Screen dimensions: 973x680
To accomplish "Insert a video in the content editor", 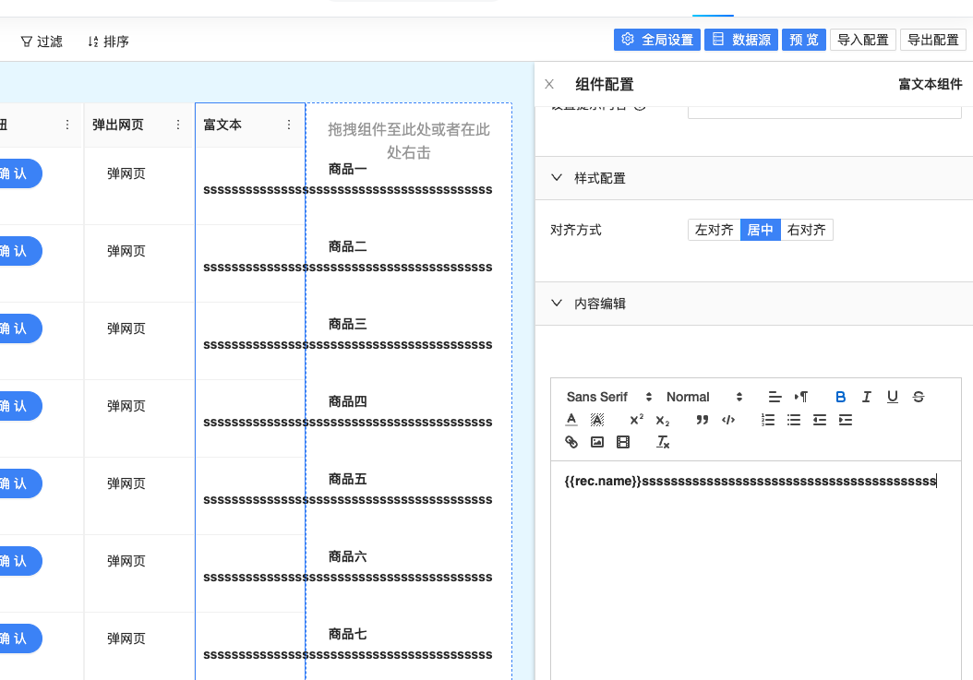I will 622,442.
